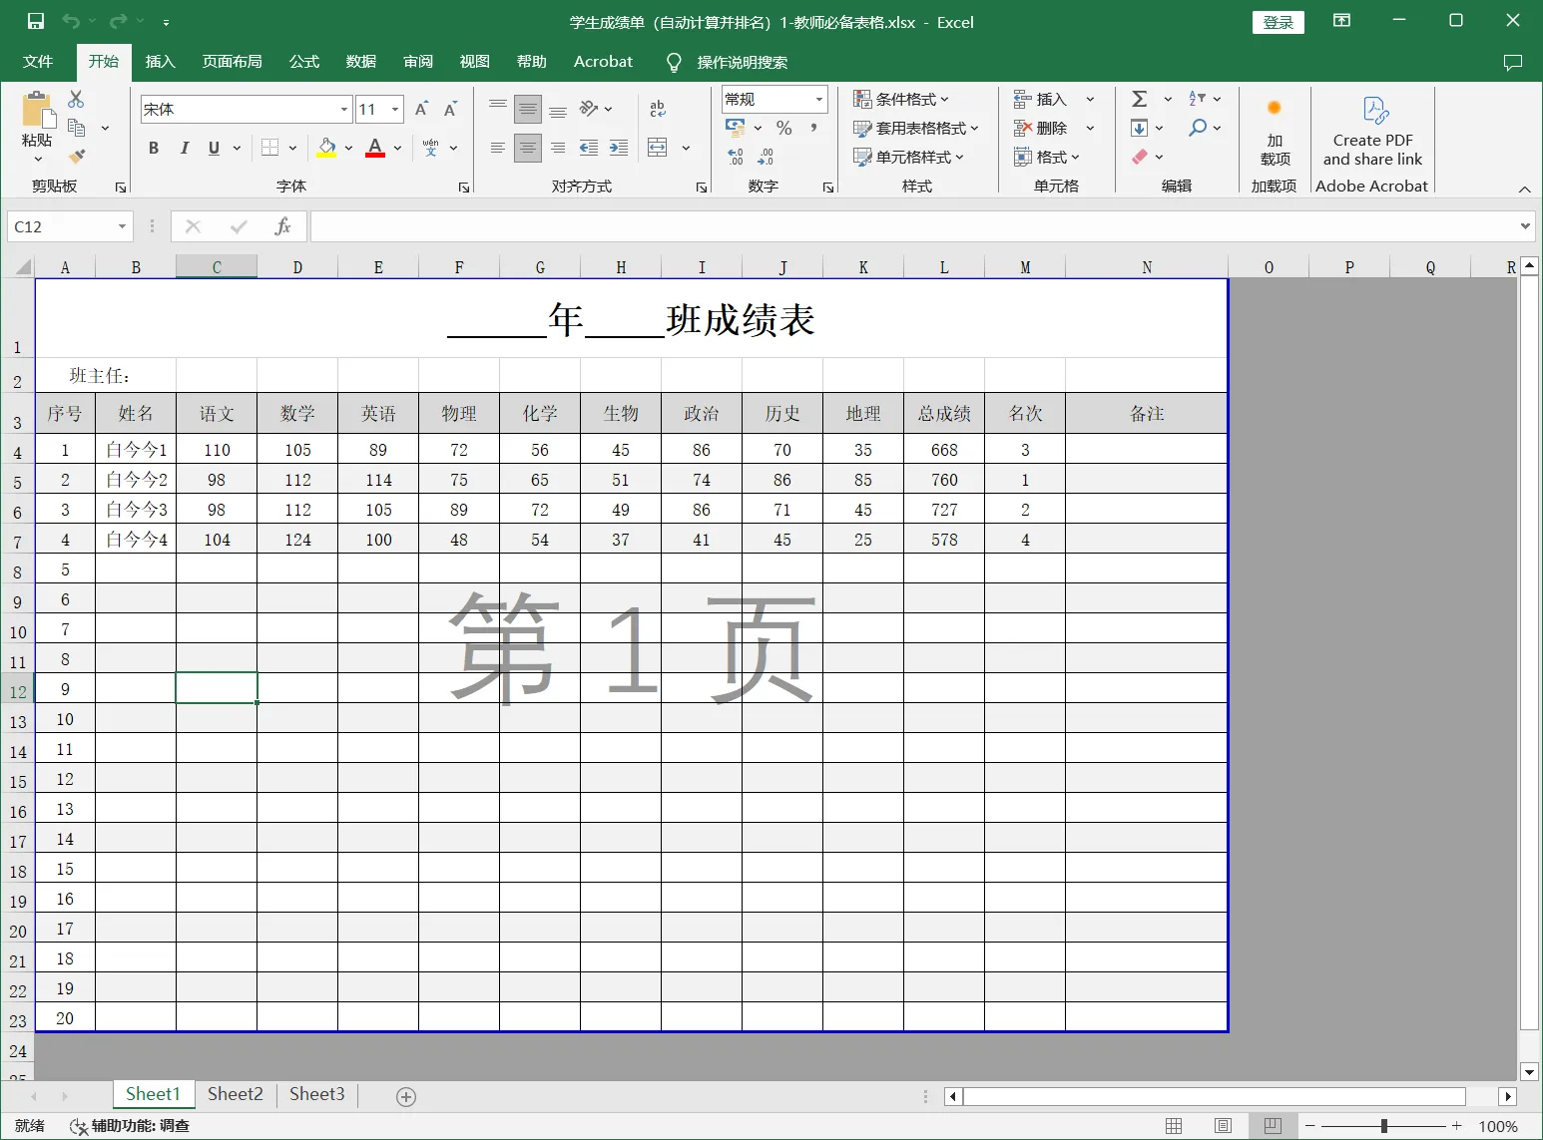1543x1140 pixels.
Task: Click the Fill down arrow icon
Action: pyautogui.click(x=1140, y=128)
